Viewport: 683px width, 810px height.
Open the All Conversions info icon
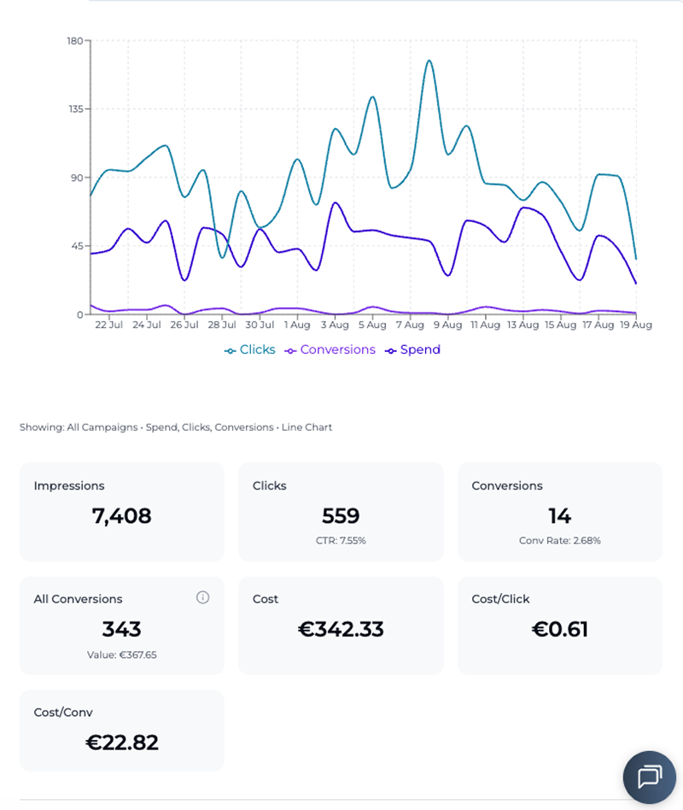(203, 598)
